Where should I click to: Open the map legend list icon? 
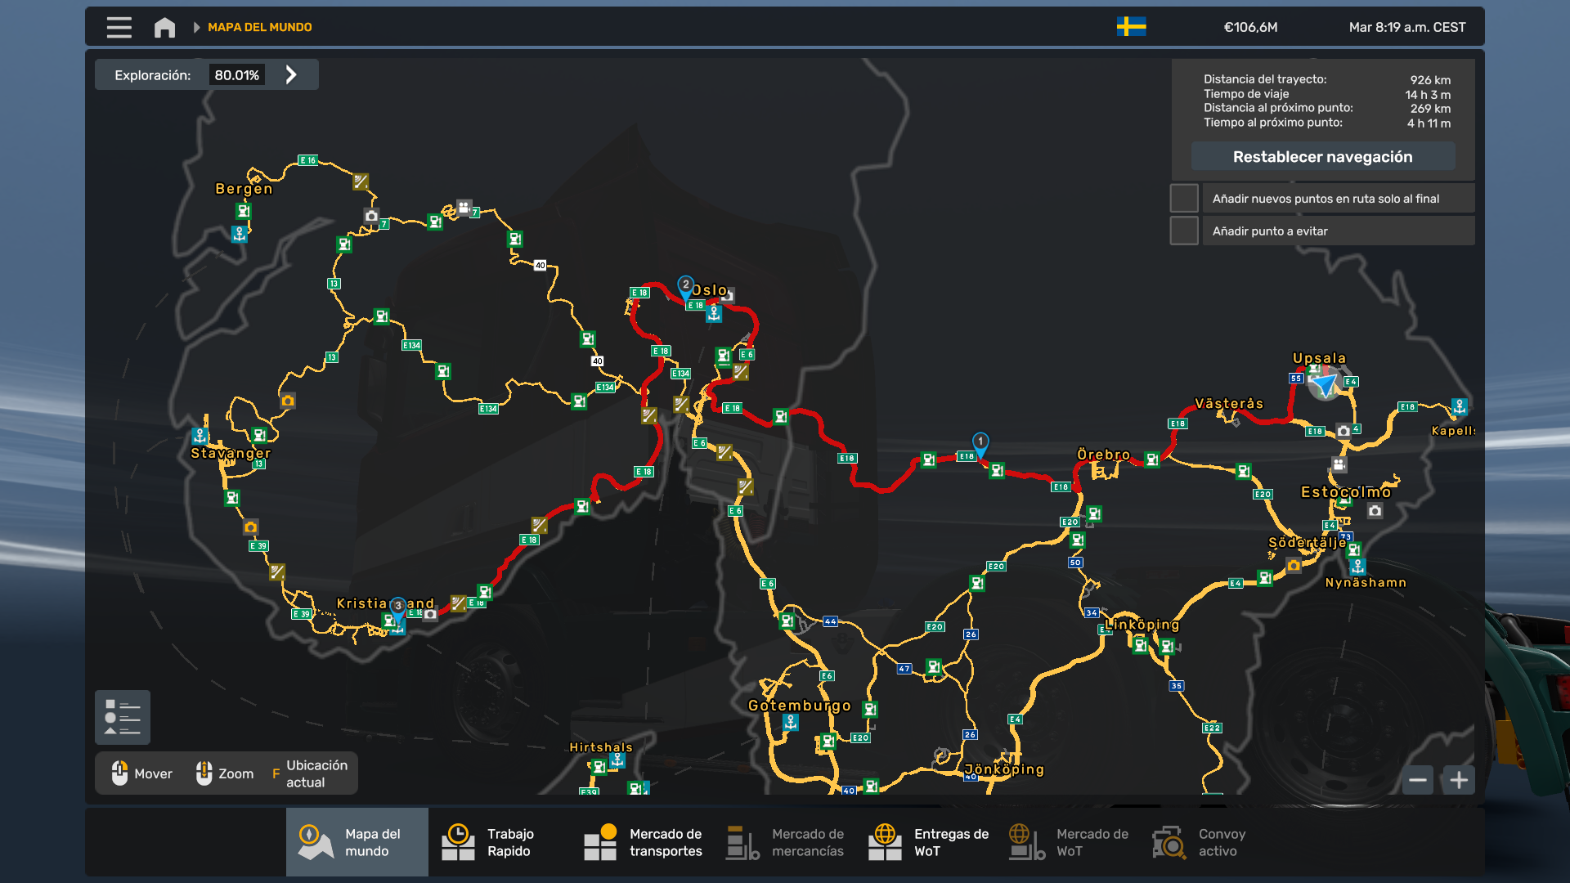pyautogui.click(x=123, y=718)
